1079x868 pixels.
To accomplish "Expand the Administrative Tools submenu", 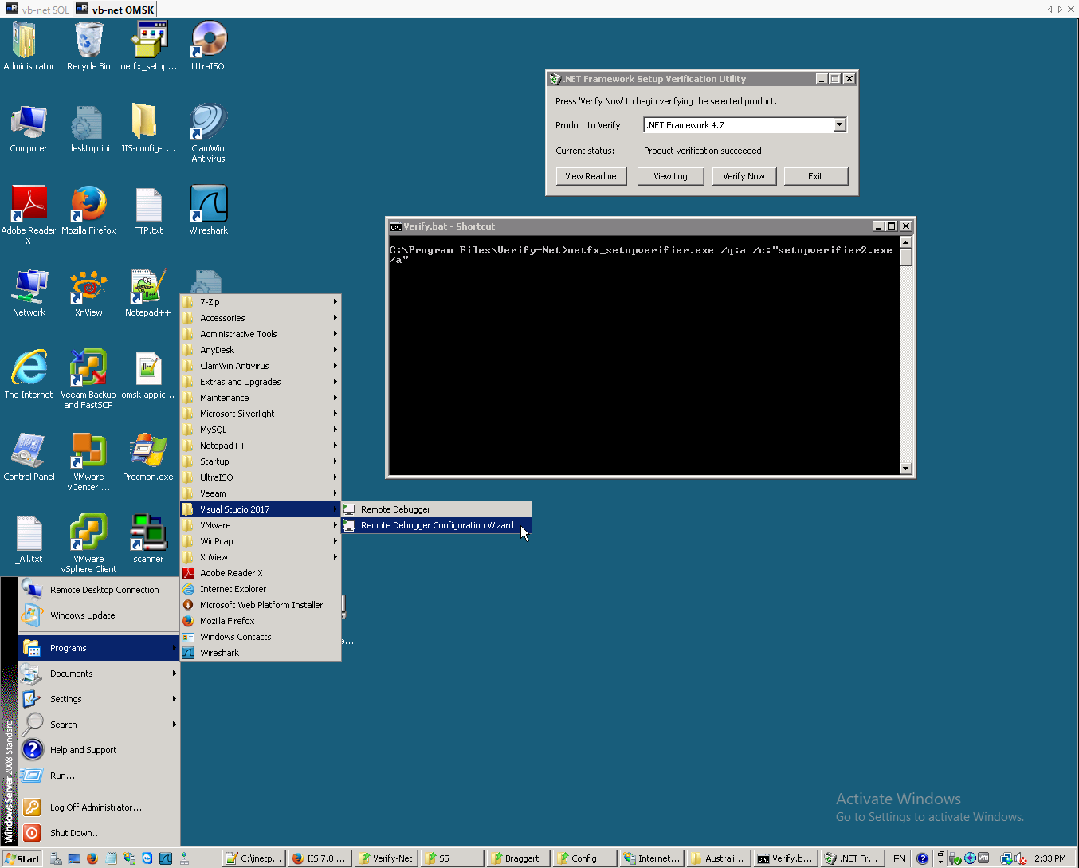I will point(261,334).
